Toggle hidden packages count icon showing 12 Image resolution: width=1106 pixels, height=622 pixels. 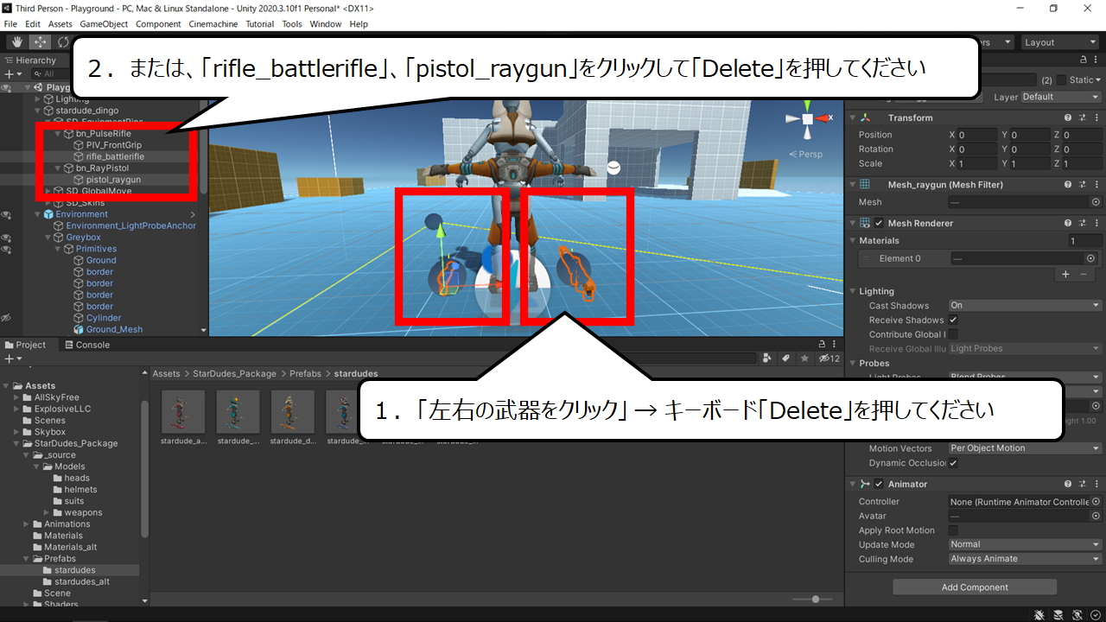pyautogui.click(x=829, y=359)
